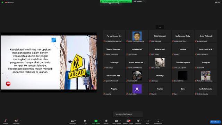The width and height of the screenshot is (222, 125).
Task: Select Purwa Rescue Valentino tile
Action: [x=114, y=36]
